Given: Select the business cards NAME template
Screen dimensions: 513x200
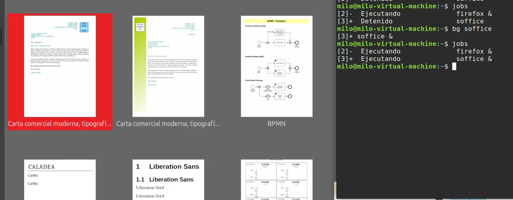Looking at the screenshot, I should click(x=277, y=180).
